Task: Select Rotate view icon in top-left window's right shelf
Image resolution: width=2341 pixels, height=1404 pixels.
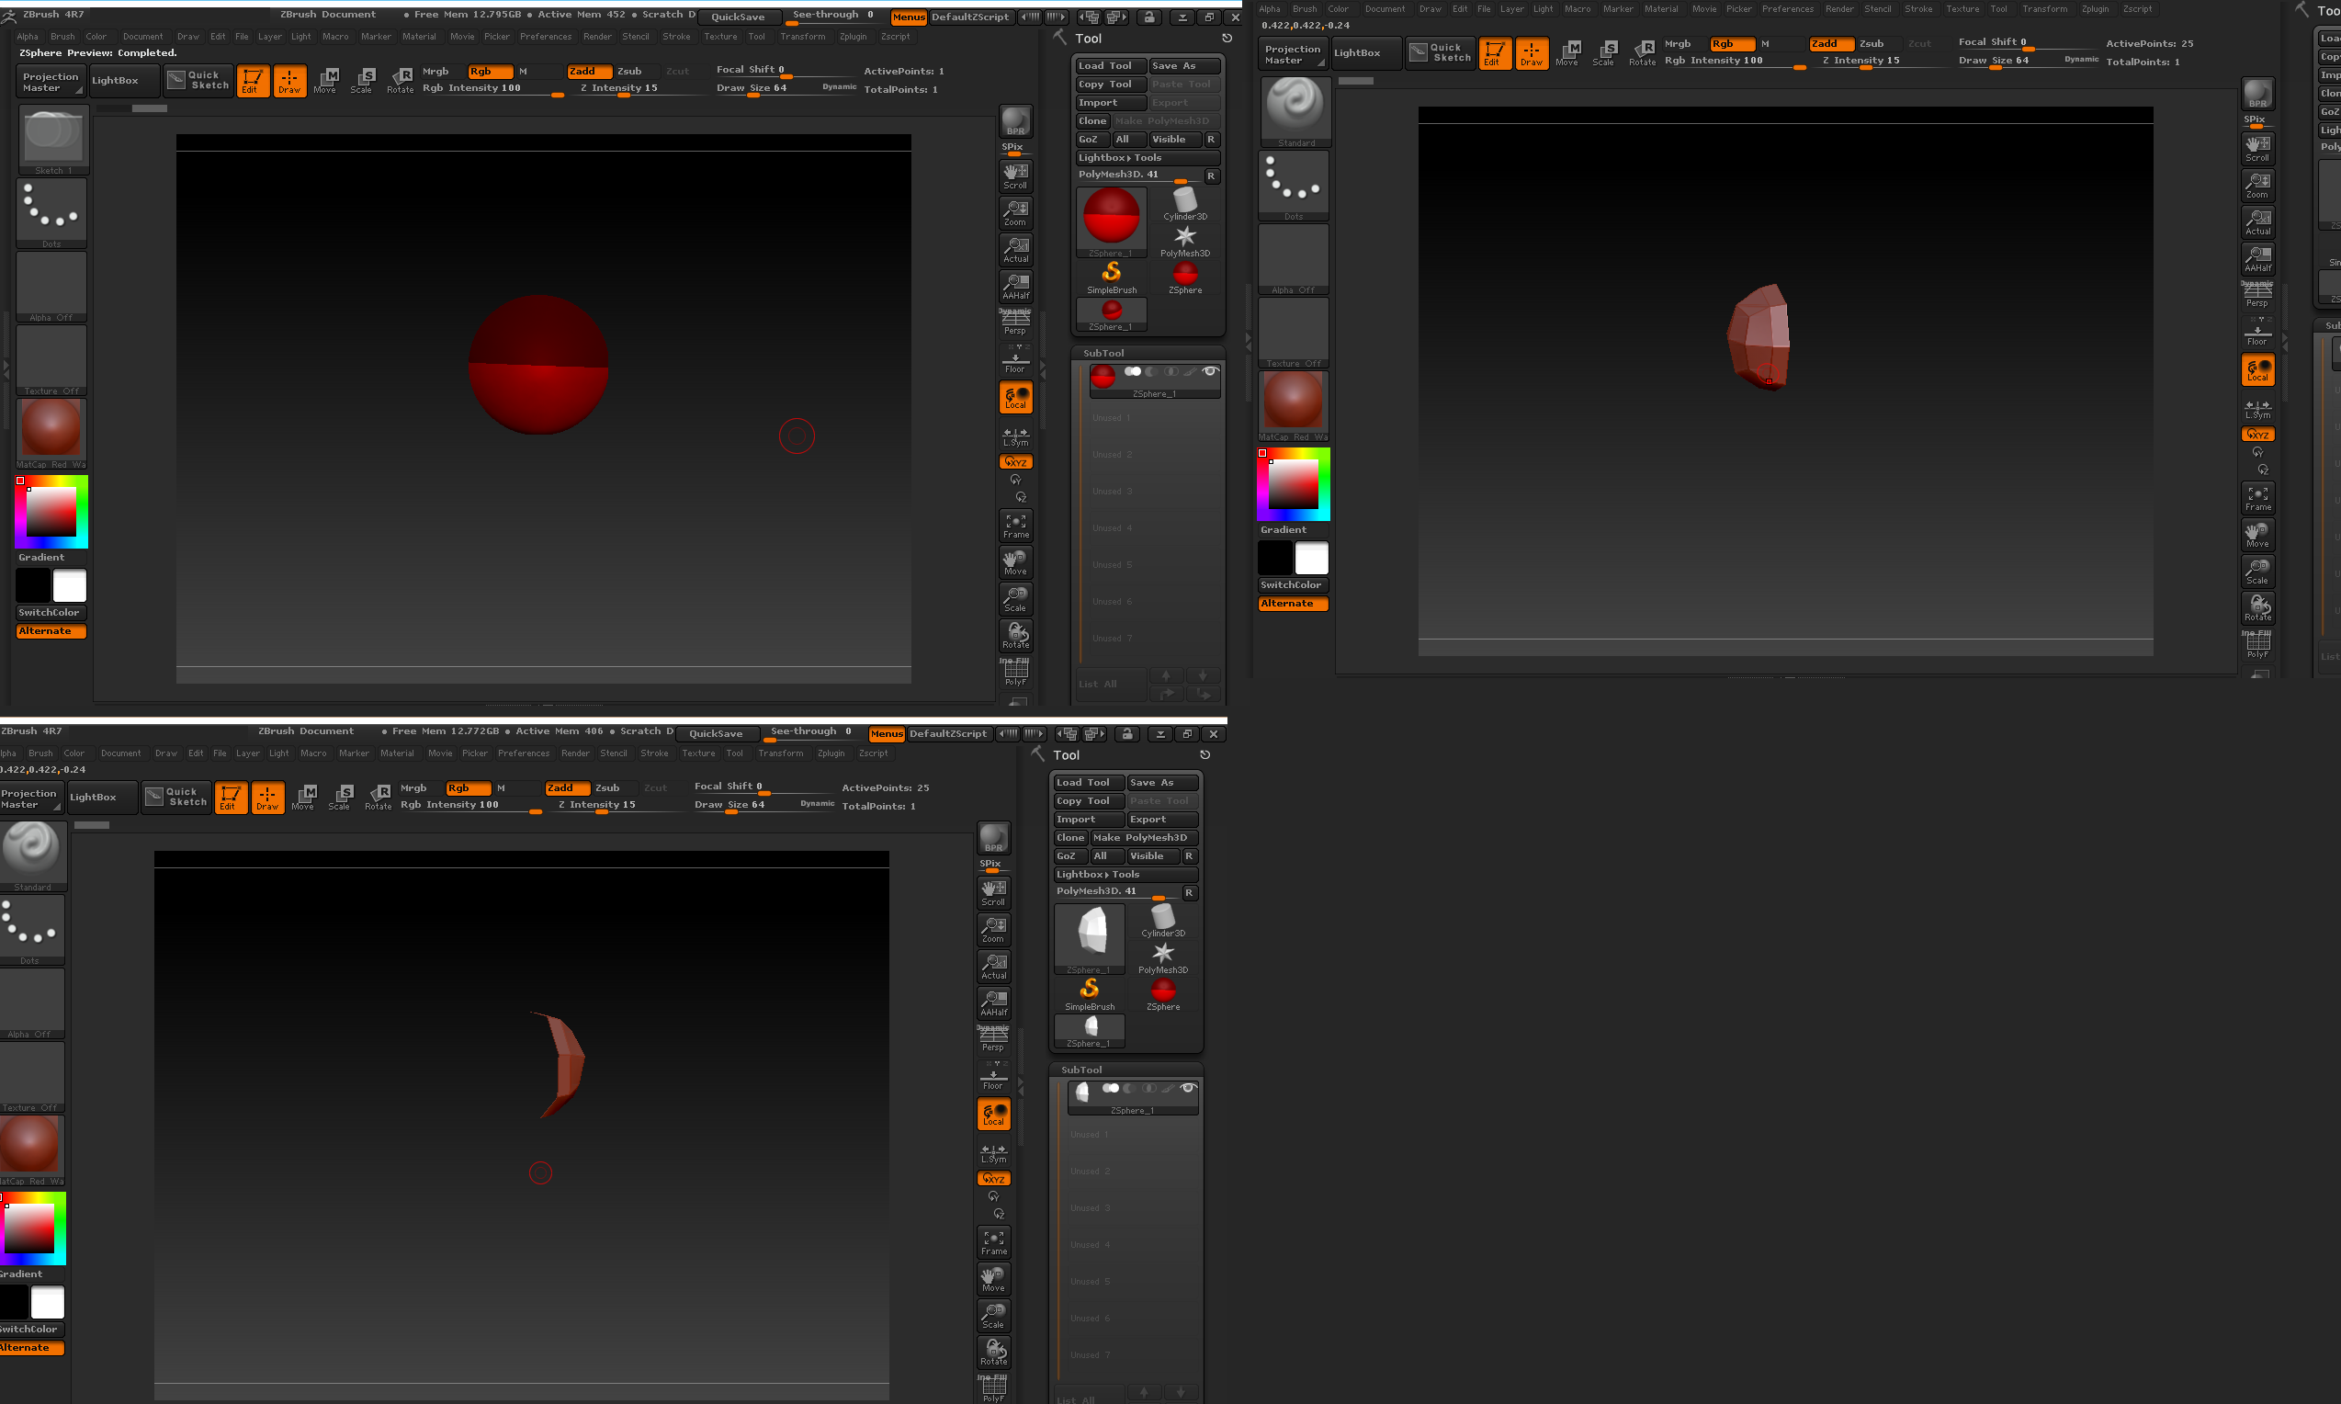Action: pos(1016,636)
